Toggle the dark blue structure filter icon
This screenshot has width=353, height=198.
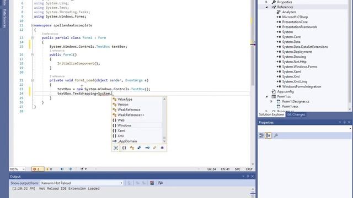tap(139, 148)
